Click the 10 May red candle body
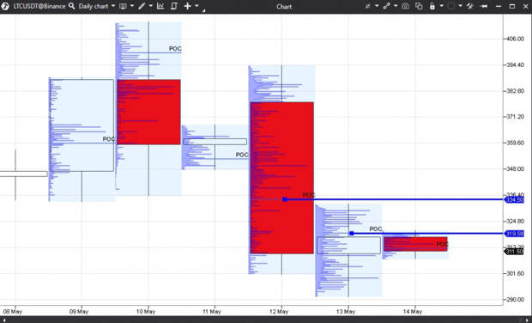532x323 pixels. click(x=148, y=112)
